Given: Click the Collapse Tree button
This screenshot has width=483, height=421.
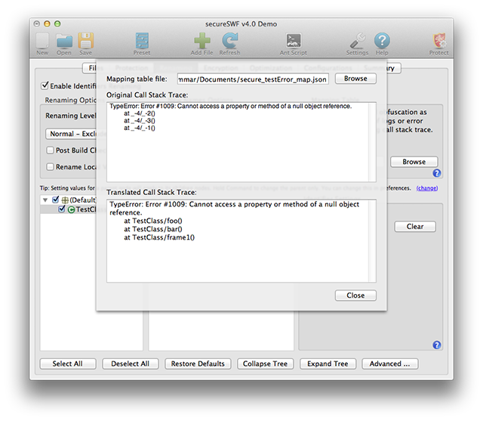Looking at the screenshot, I should (265, 364).
